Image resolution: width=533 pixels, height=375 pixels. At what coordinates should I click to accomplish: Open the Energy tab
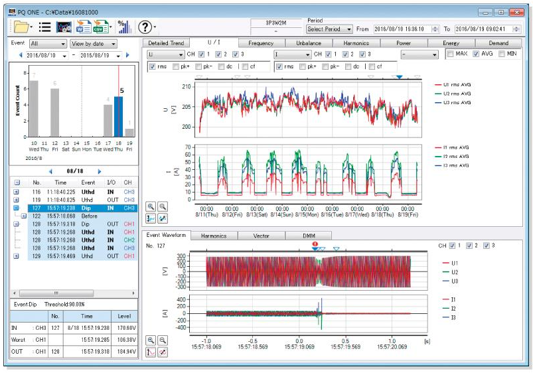point(451,43)
